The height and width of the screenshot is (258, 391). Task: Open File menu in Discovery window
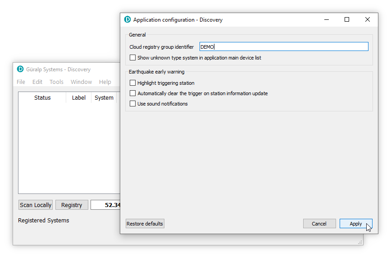(x=21, y=82)
